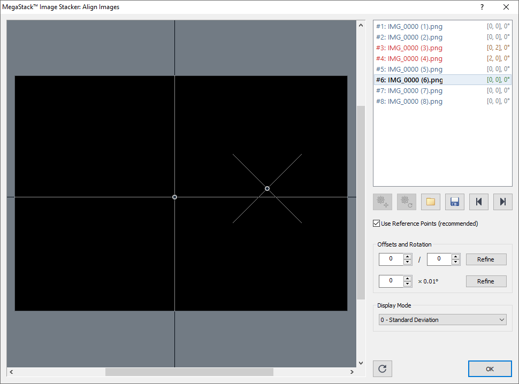The height and width of the screenshot is (384, 519).
Task: Click the rotation angle input field
Action: pos(391,281)
